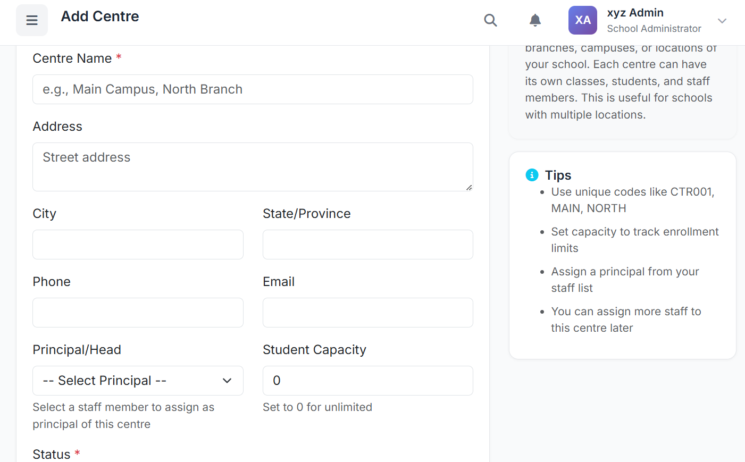This screenshot has height=462, width=745.
Task: Expand the xyz Admin account chevron
Action: click(x=722, y=21)
